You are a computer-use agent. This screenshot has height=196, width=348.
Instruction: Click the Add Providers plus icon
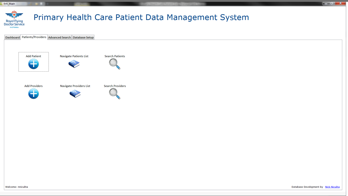tap(33, 94)
